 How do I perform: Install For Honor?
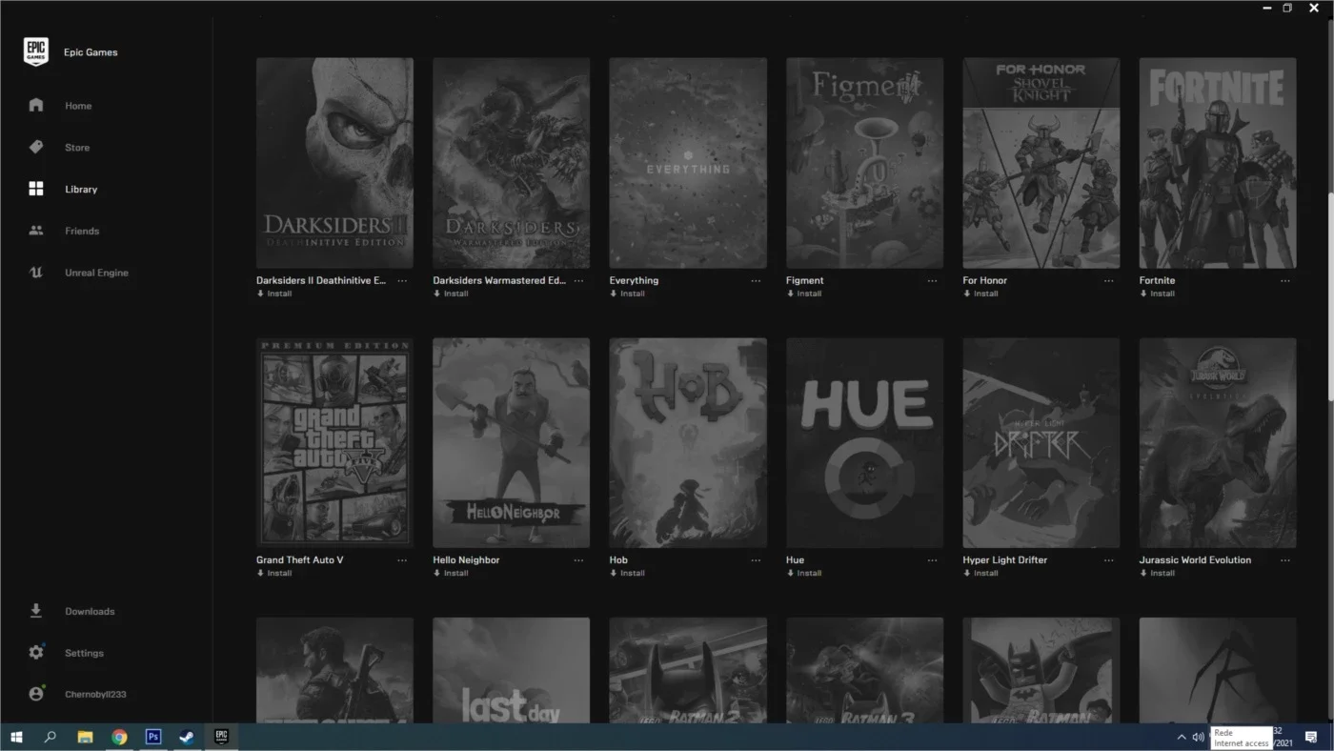click(980, 294)
